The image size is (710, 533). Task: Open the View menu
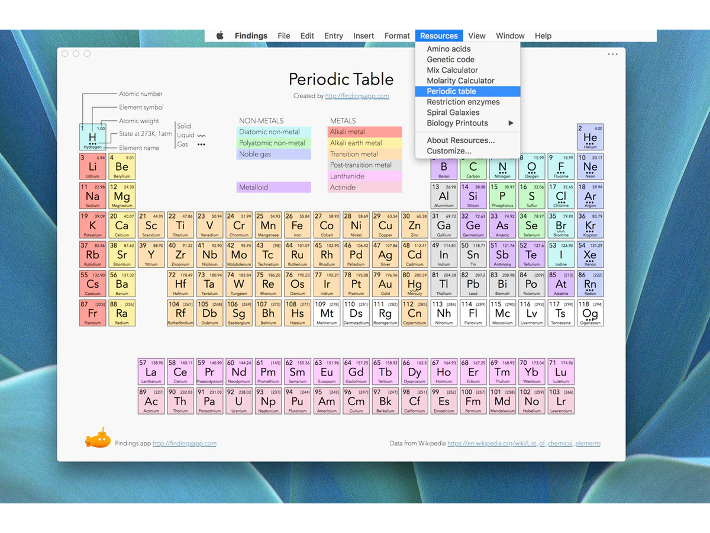[x=477, y=36]
